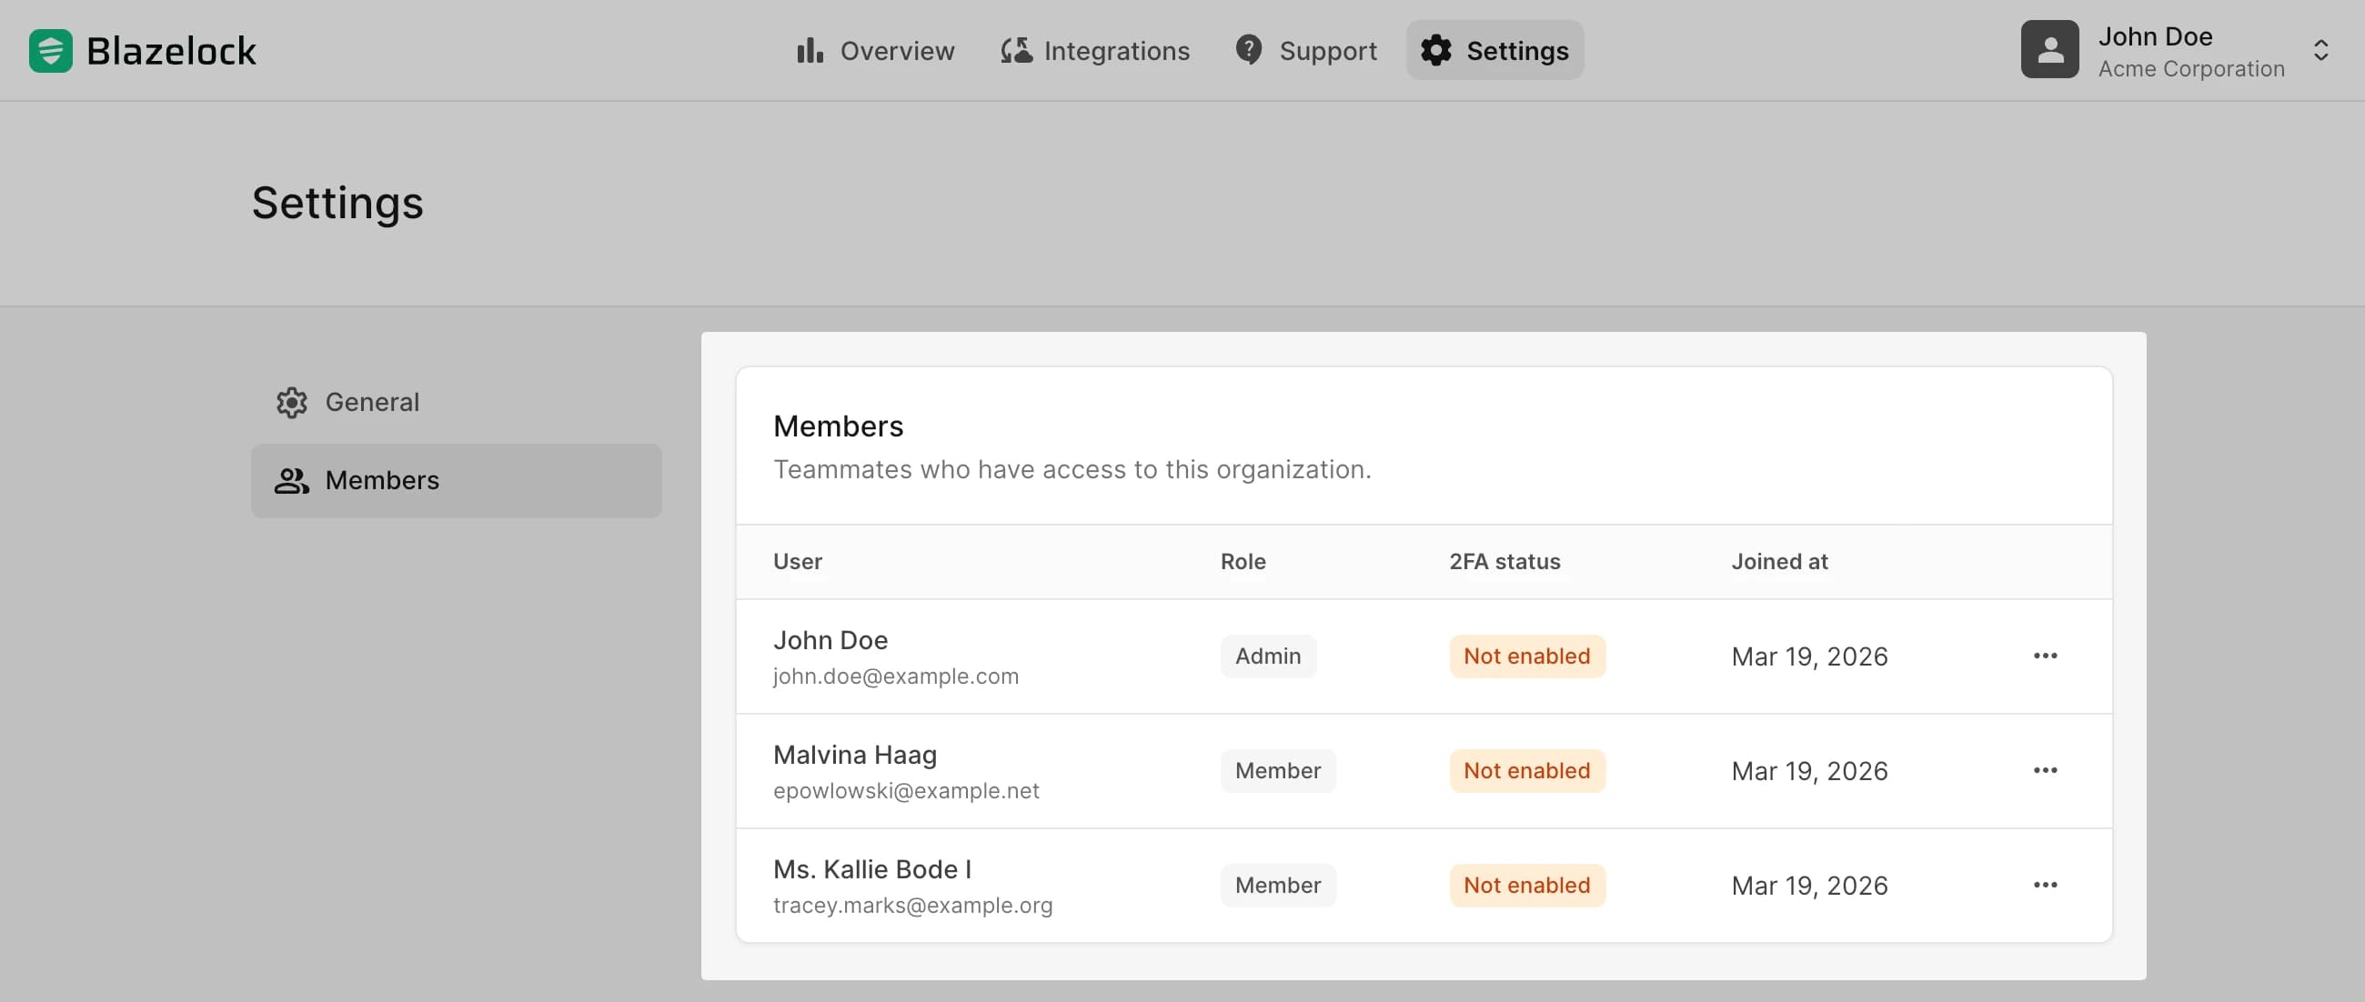Click the Overview bar chart icon
This screenshot has height=1002, width=2365.
[809, 51]
